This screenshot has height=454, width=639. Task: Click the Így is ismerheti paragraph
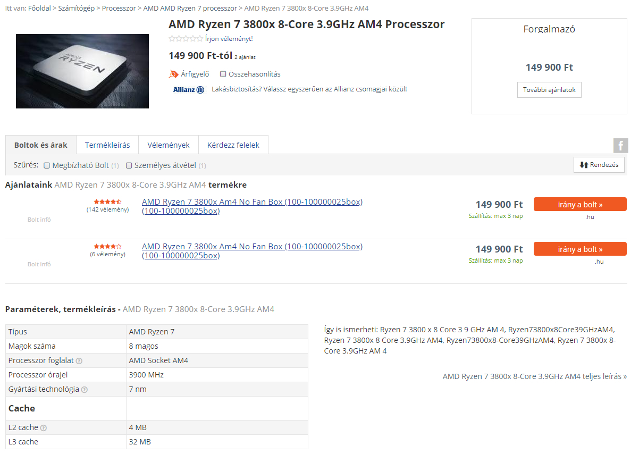470,340
